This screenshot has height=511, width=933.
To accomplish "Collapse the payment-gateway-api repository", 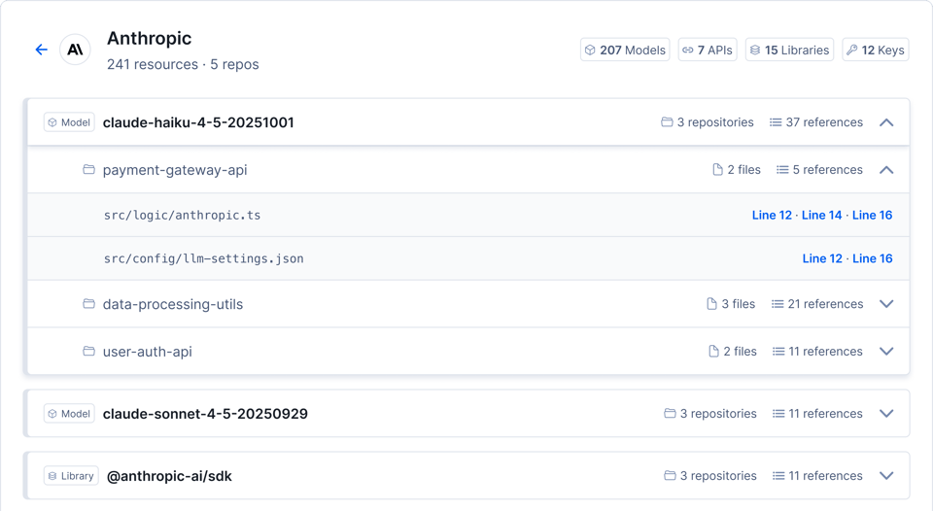I will click(886, 170).
